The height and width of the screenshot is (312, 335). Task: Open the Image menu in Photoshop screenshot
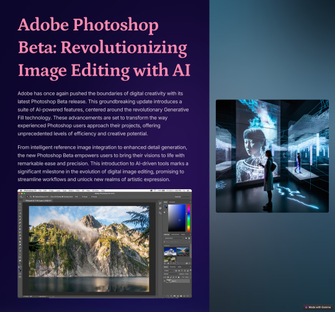click(51, 190)
